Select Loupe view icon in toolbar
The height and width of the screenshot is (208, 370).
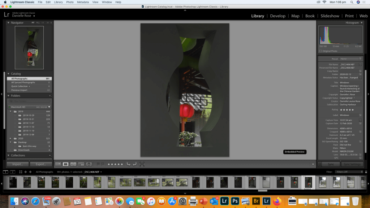[66, 164]
